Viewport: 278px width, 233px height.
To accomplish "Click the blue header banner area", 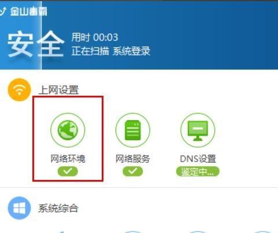I will click(x=139, y=35).
